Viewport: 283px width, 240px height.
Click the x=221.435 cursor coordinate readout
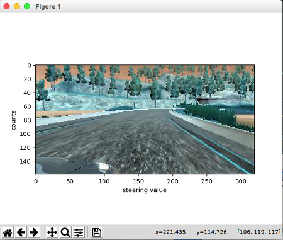pyautogui.click(x=170, y=232)
